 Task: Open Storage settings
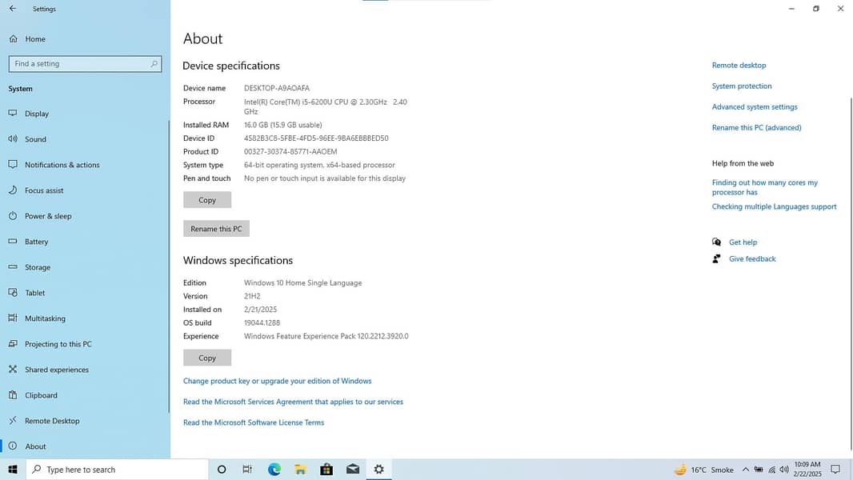[37, 267]
